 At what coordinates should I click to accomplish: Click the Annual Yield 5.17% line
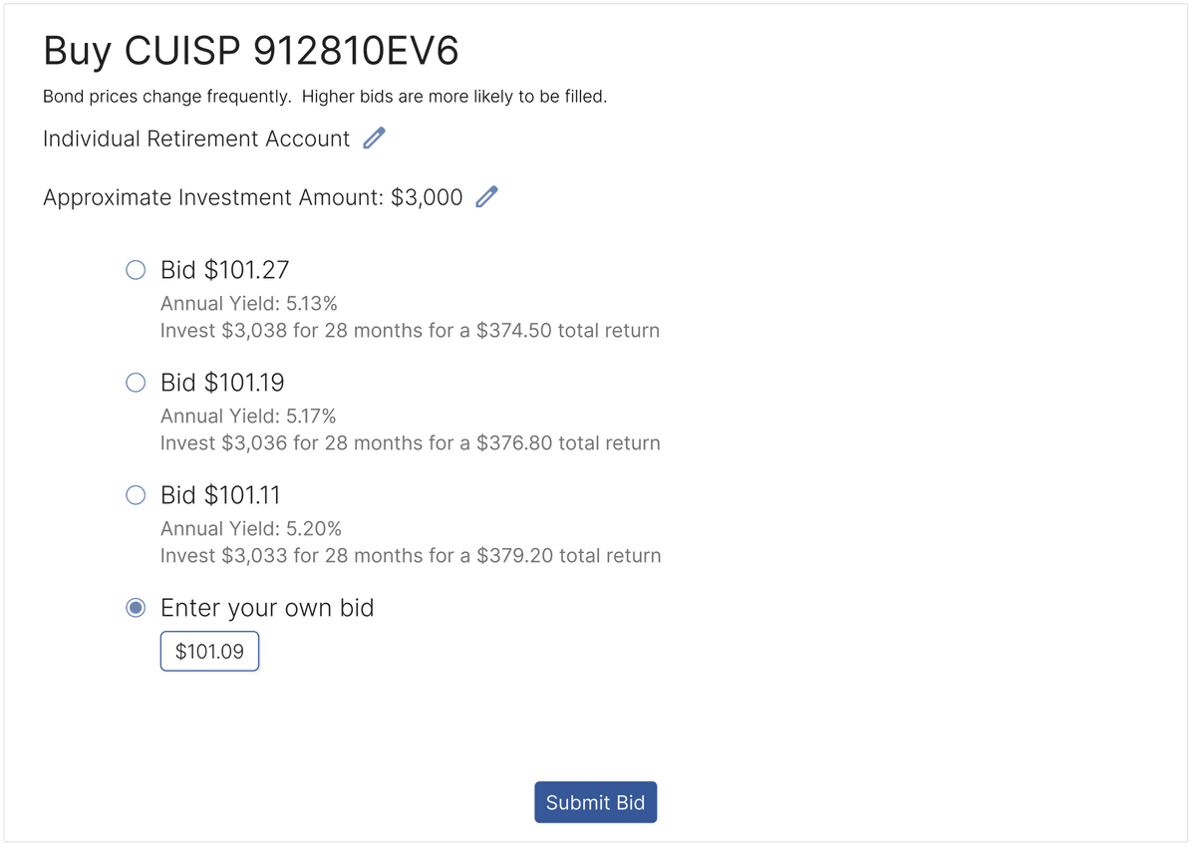pyautogui.click(x=248, y=416)
